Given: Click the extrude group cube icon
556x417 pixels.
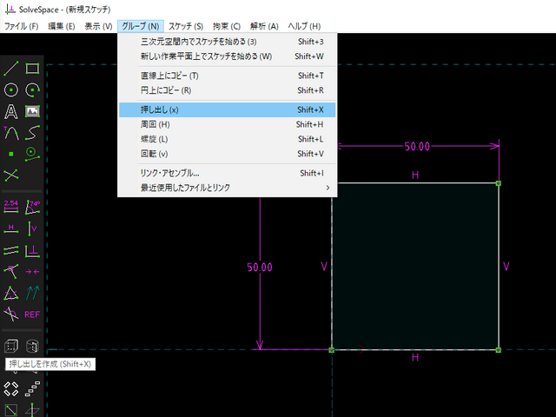Looking at the screenshot, I should pos(11,346).
